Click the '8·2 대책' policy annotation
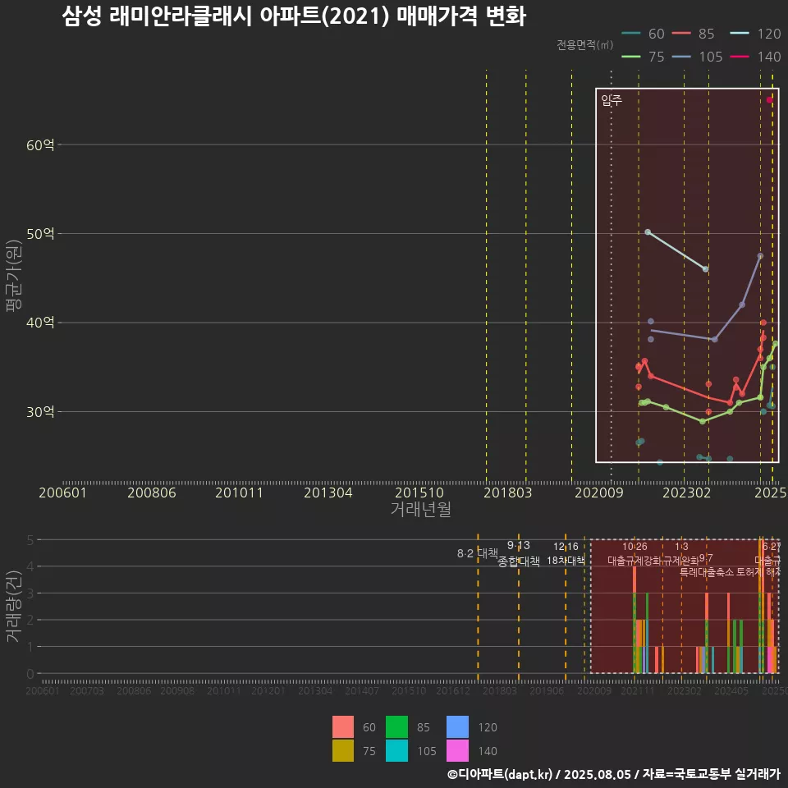The width and height of the screenshot is (788, 788). tap(478, 553)
